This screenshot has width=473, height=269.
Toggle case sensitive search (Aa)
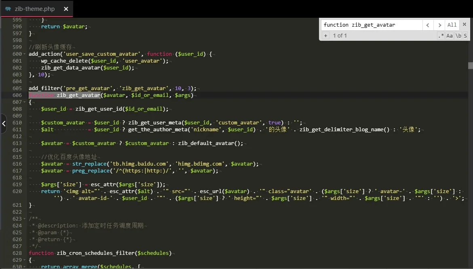pyautogui.click(x=450, y=36)
